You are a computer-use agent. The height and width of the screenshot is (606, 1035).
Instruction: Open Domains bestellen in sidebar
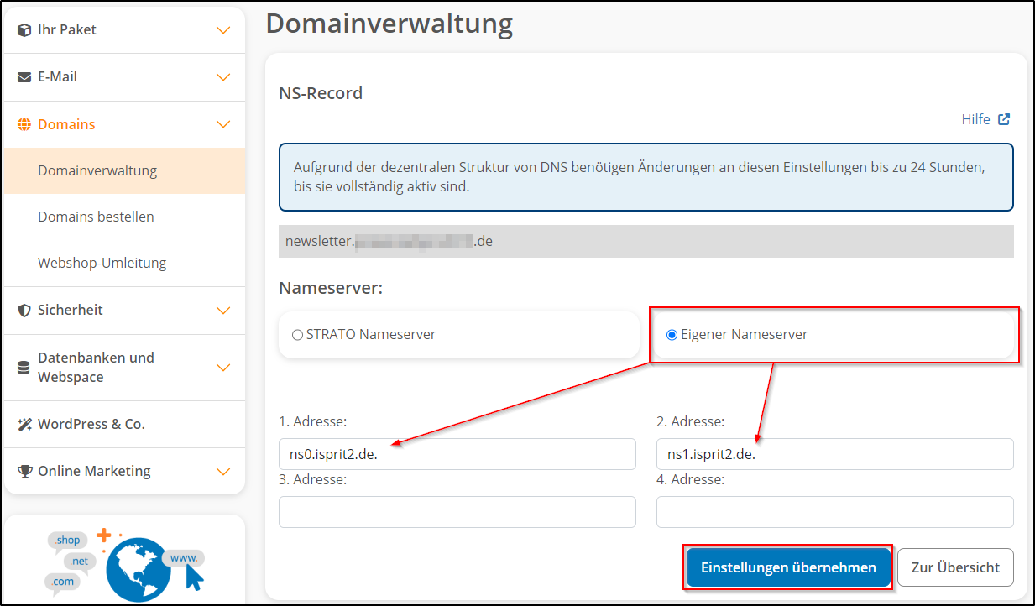tap(96, 217)
